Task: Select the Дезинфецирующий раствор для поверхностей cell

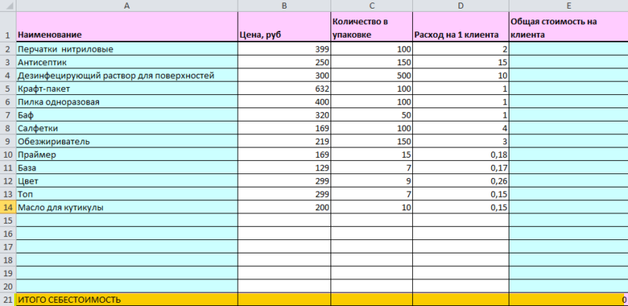Action: point(126,75)
